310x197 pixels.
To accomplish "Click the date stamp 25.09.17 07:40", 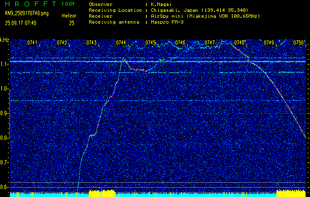I will point(21,23).
